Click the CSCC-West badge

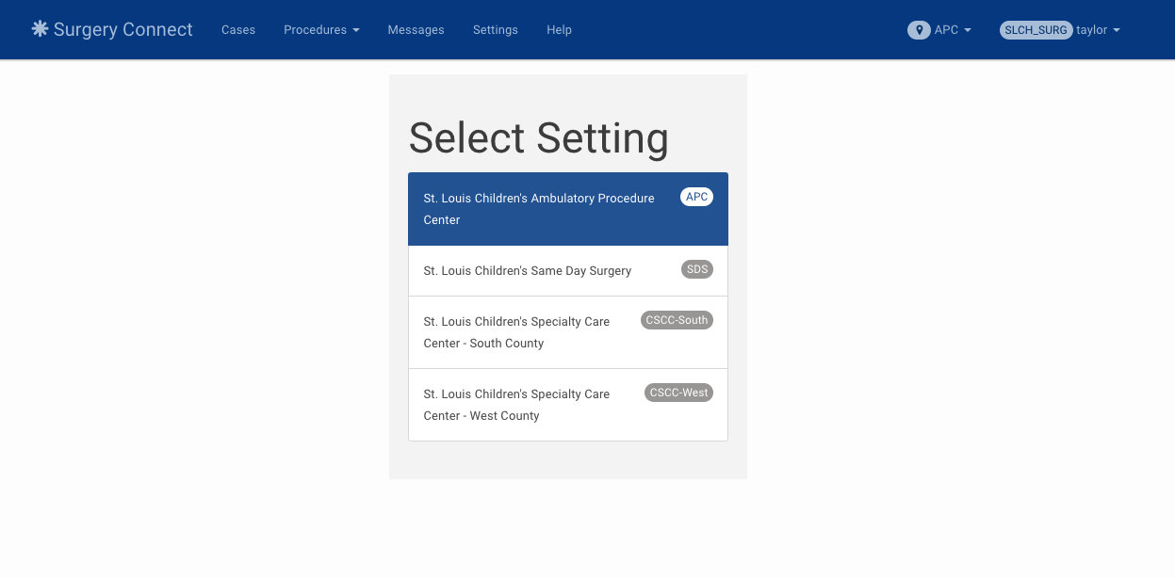point(678,393)
